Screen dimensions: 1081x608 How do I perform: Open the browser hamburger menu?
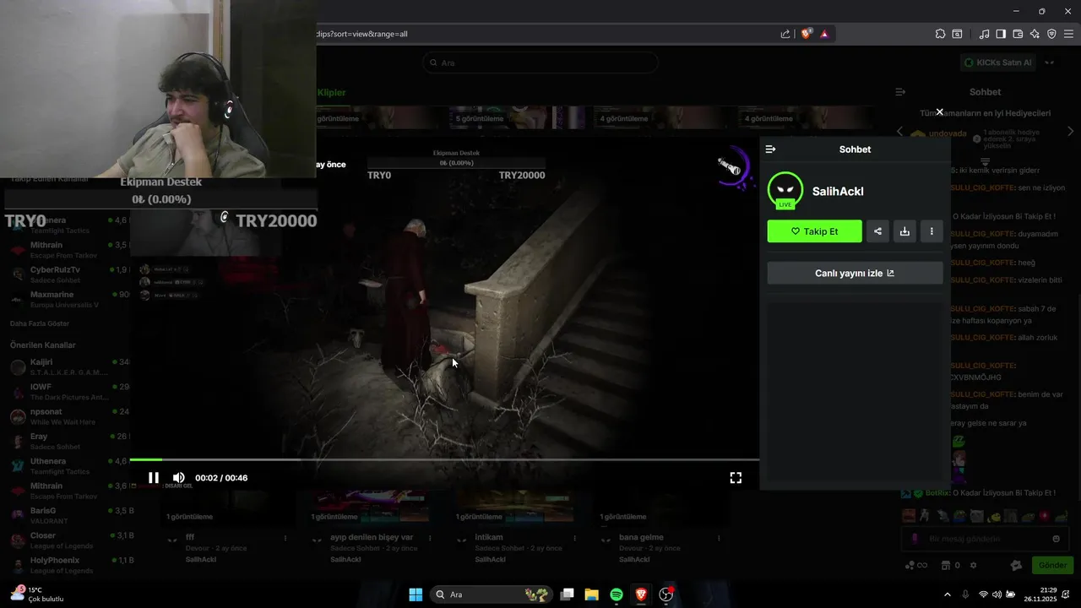1068,34
